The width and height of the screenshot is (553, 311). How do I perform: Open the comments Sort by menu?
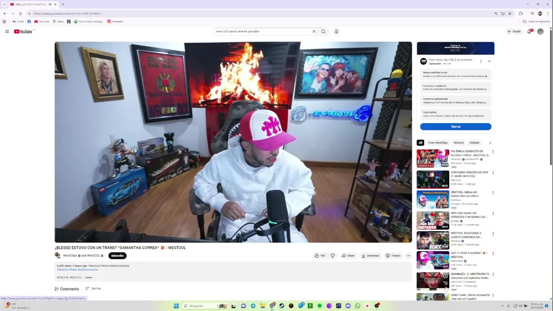[93, 289]
